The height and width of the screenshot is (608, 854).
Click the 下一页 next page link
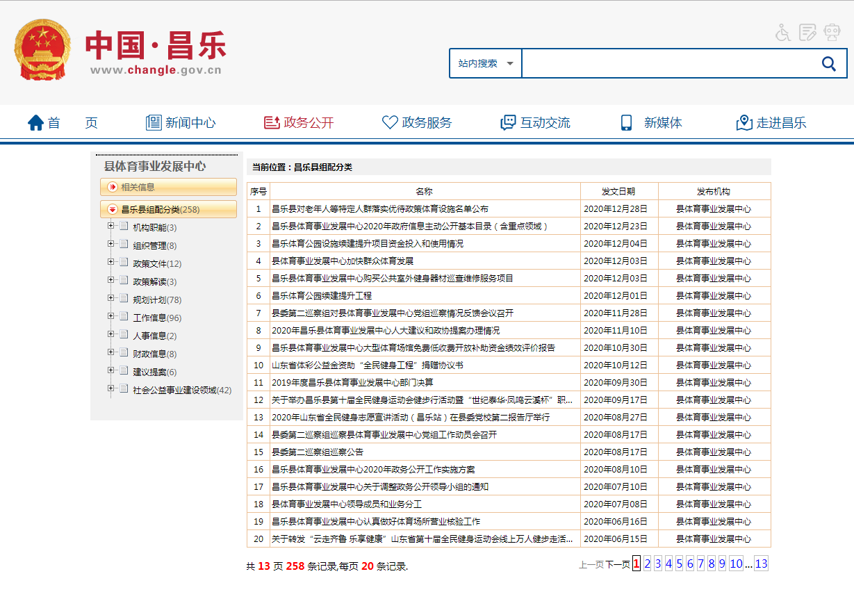point(617,565)
